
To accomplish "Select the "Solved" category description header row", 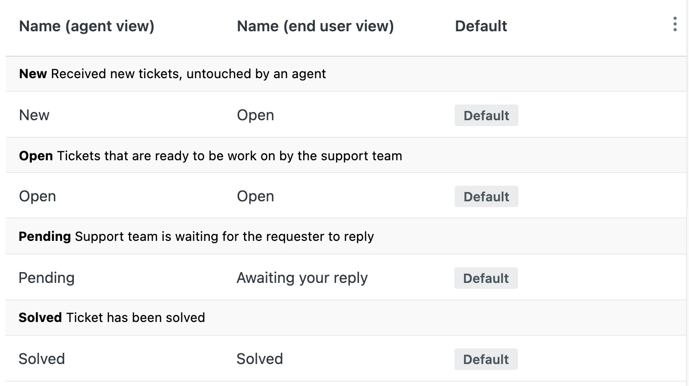I will pos(111,318).
